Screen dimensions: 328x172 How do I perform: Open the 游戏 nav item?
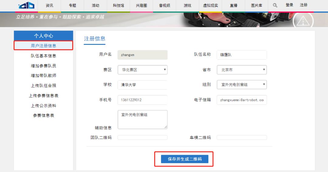tap(187, 5)
